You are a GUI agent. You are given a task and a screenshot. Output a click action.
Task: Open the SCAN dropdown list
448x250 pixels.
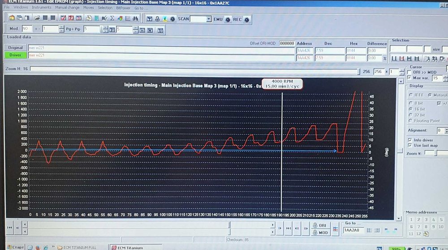click(x=209, y=19)
